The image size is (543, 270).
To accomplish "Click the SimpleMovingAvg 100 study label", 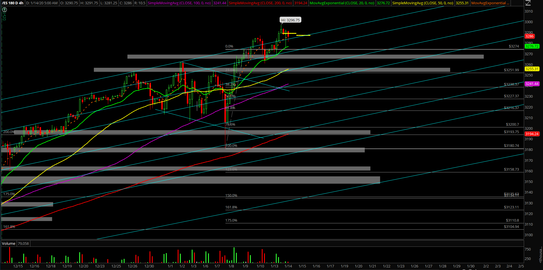I will click(179, 3).
